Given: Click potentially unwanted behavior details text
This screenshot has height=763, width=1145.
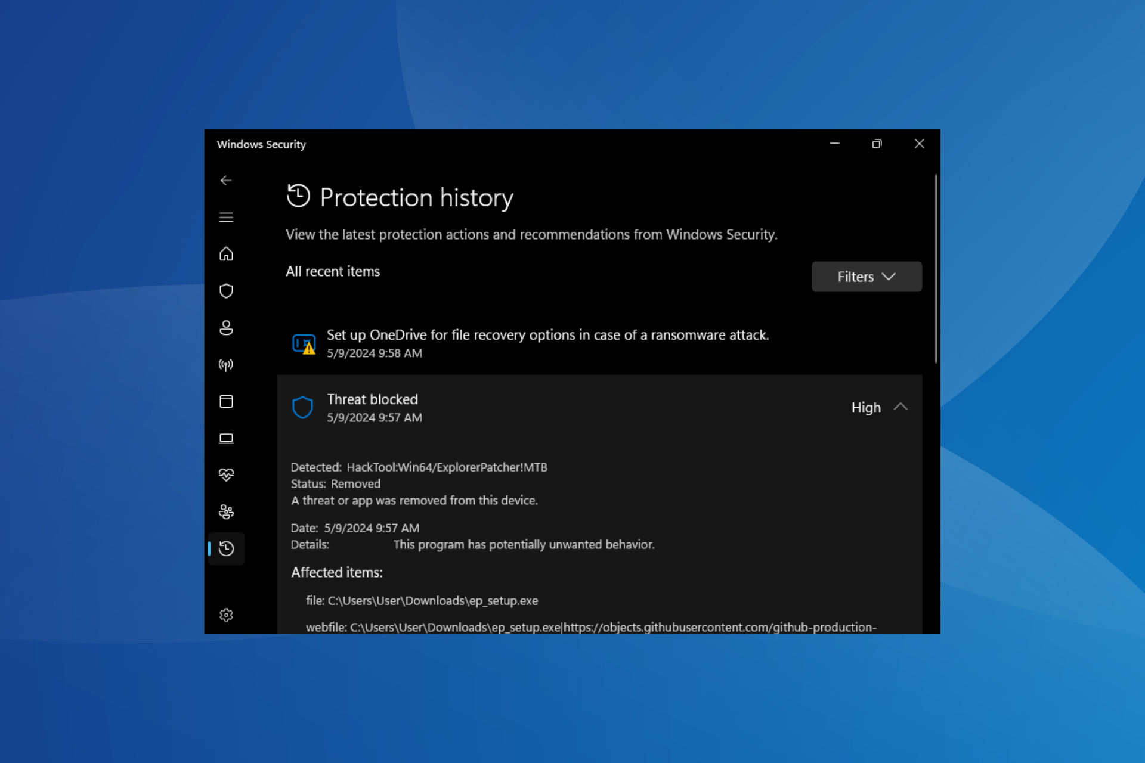Looking at the screenshot, I should pos(524,545).
